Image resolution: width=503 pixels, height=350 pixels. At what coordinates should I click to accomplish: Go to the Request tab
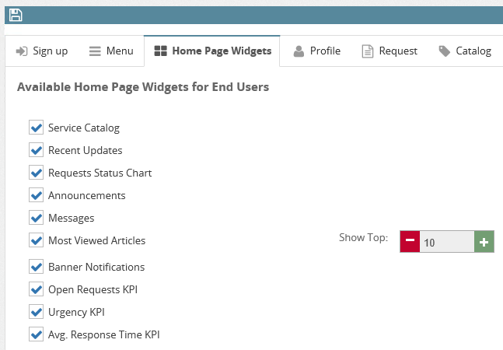click(389, 51)
